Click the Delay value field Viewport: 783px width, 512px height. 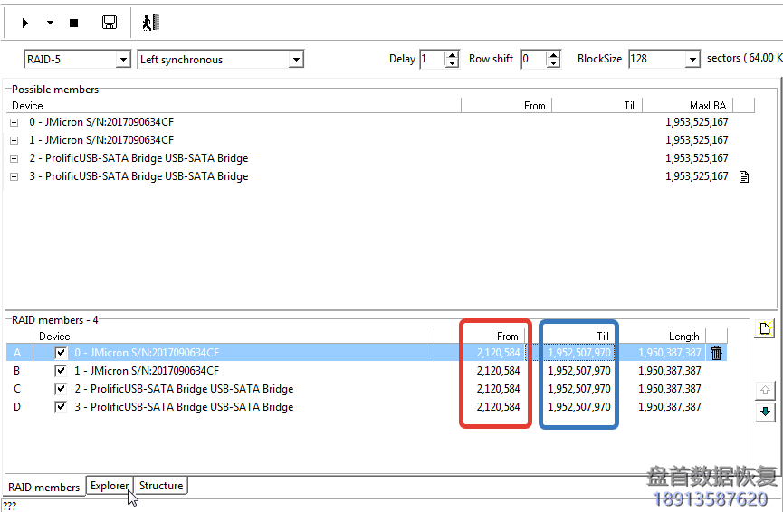[433, 60]
